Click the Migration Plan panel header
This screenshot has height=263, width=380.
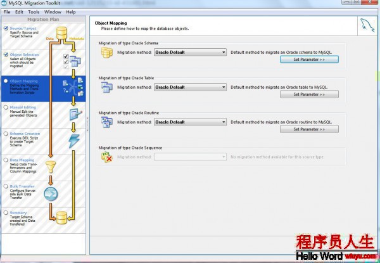[x=43, y=20]
